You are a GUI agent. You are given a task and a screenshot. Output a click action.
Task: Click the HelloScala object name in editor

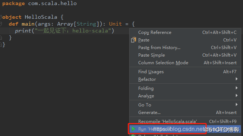(41, 17)
